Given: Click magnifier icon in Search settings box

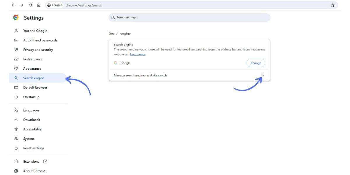Looking at the screenshot, I should 113,17.
